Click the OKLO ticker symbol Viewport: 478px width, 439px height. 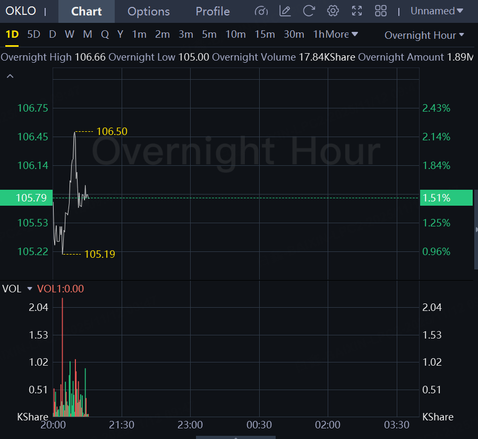pyautogui.click(x=21, y=11)
